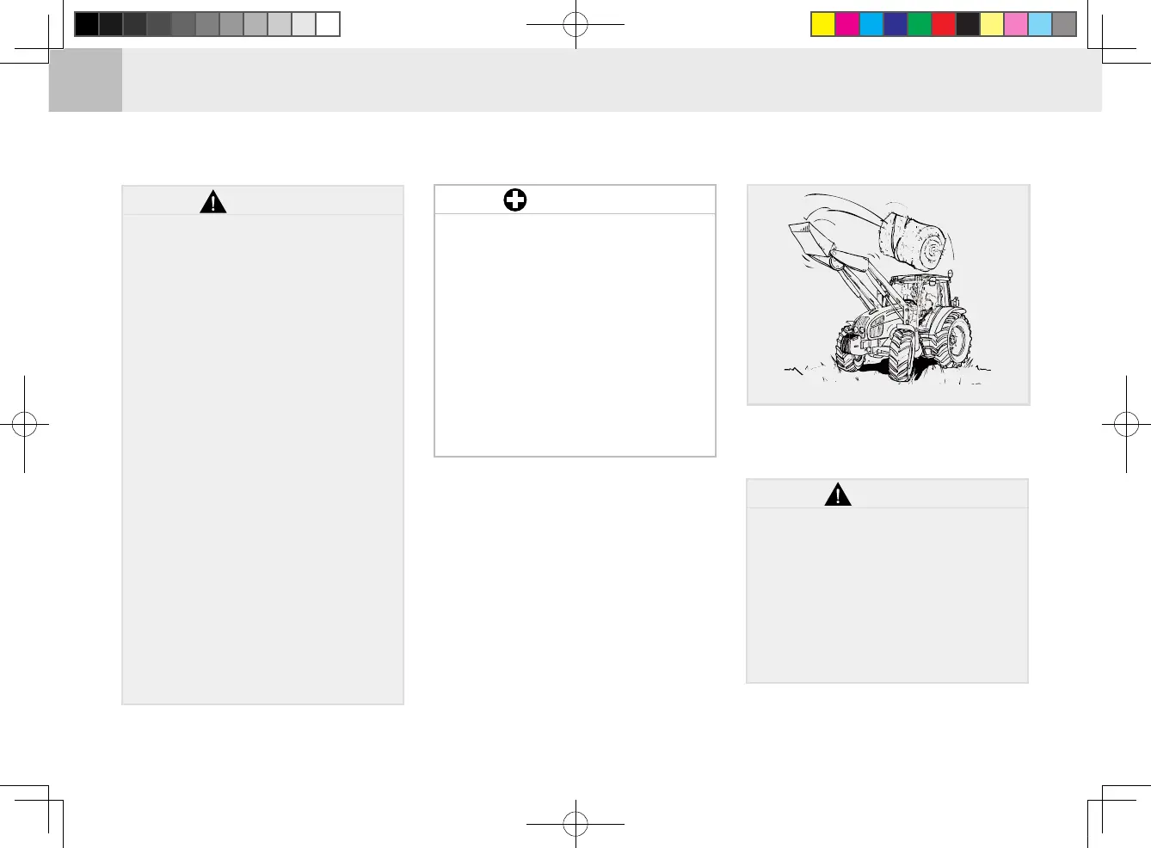1151x848 pixels.
Task: Select the warning triangle beneath the tractor illustration
Action: [837, 495]
